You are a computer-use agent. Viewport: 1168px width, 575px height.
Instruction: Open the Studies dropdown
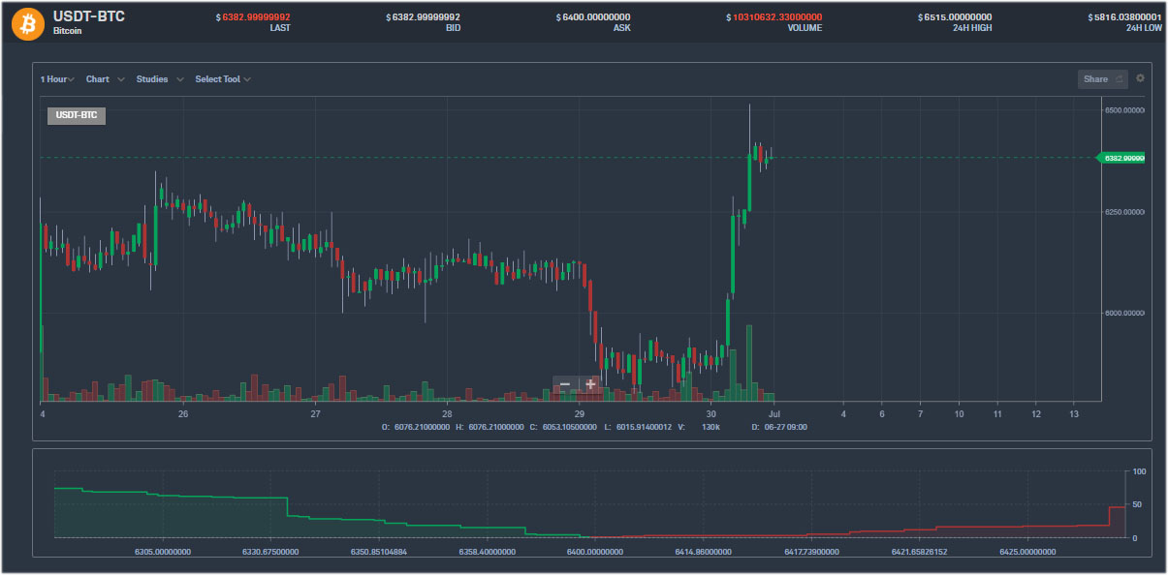point(160,79)
